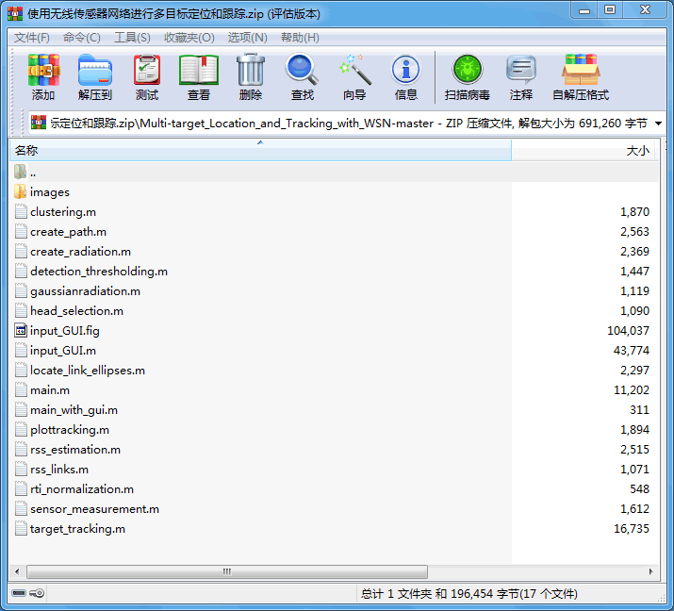Select the parent folder '..' icon

point(20,172)
